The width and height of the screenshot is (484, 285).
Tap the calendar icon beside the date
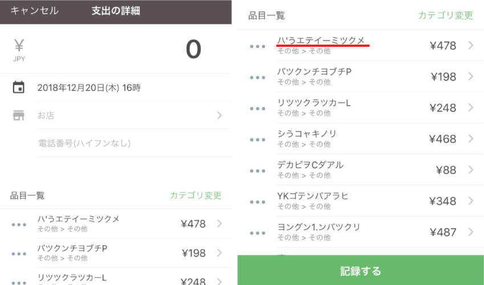(x=18, y=87)
